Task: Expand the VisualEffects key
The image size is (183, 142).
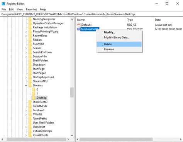Action: pyautogui.click(x=26, y=135)
